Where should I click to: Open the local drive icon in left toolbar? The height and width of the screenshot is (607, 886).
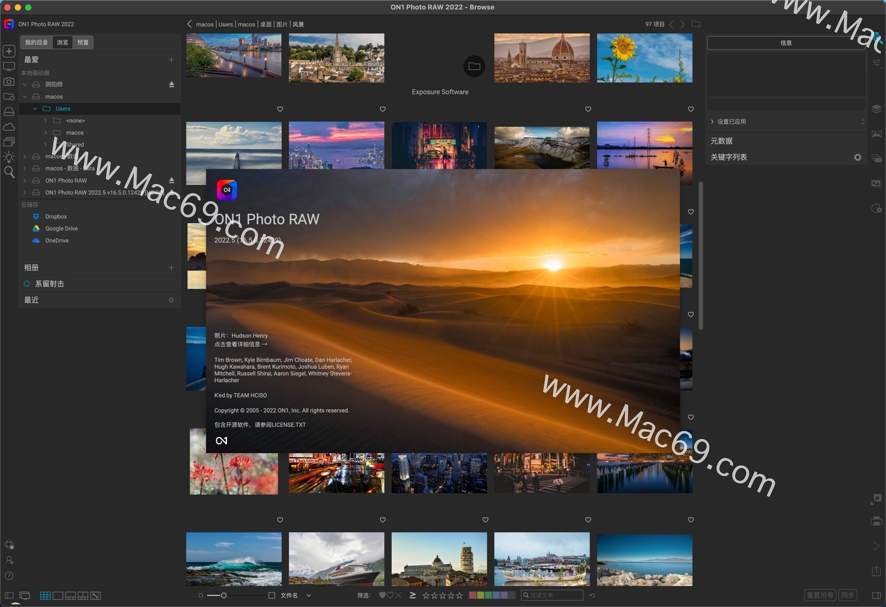(9, 112)
